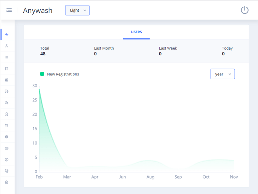Open the credit card sidebar icon

coord(6,148)
